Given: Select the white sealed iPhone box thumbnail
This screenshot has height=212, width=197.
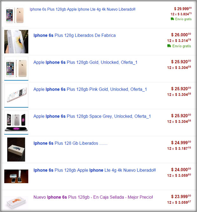Looking at the screenshot, I should [x=16, y=203].
